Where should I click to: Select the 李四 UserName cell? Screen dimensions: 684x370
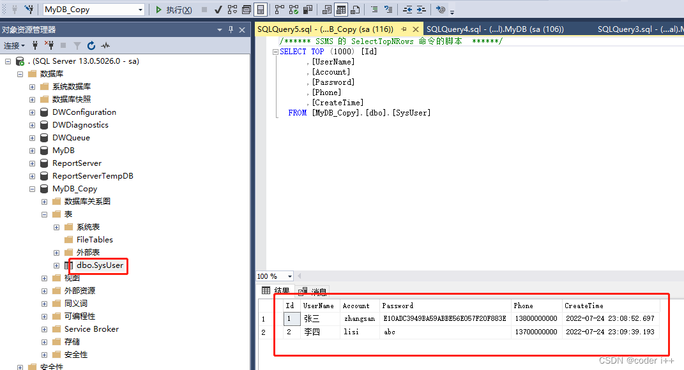coord(320,332)
